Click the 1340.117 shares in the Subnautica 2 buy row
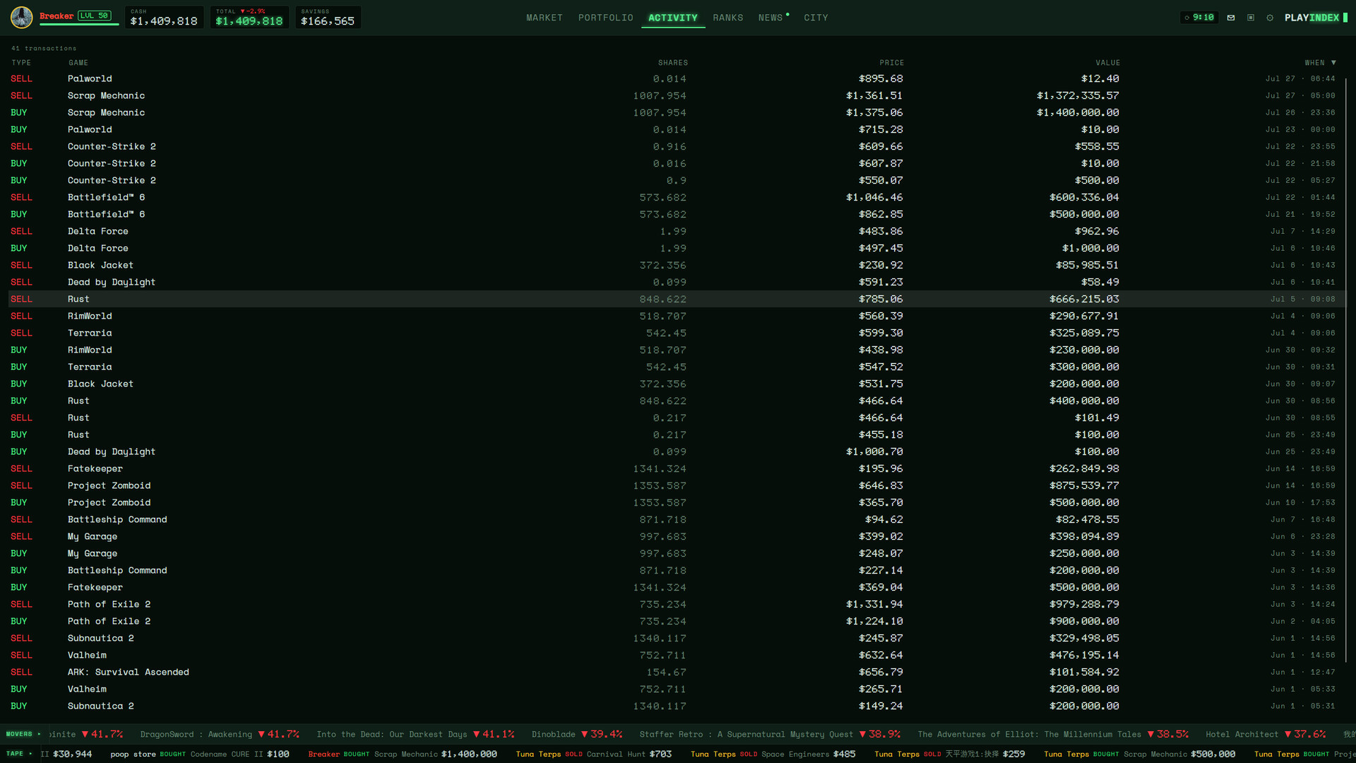Viewport: 1356px width, 763px height. (660, 706)
